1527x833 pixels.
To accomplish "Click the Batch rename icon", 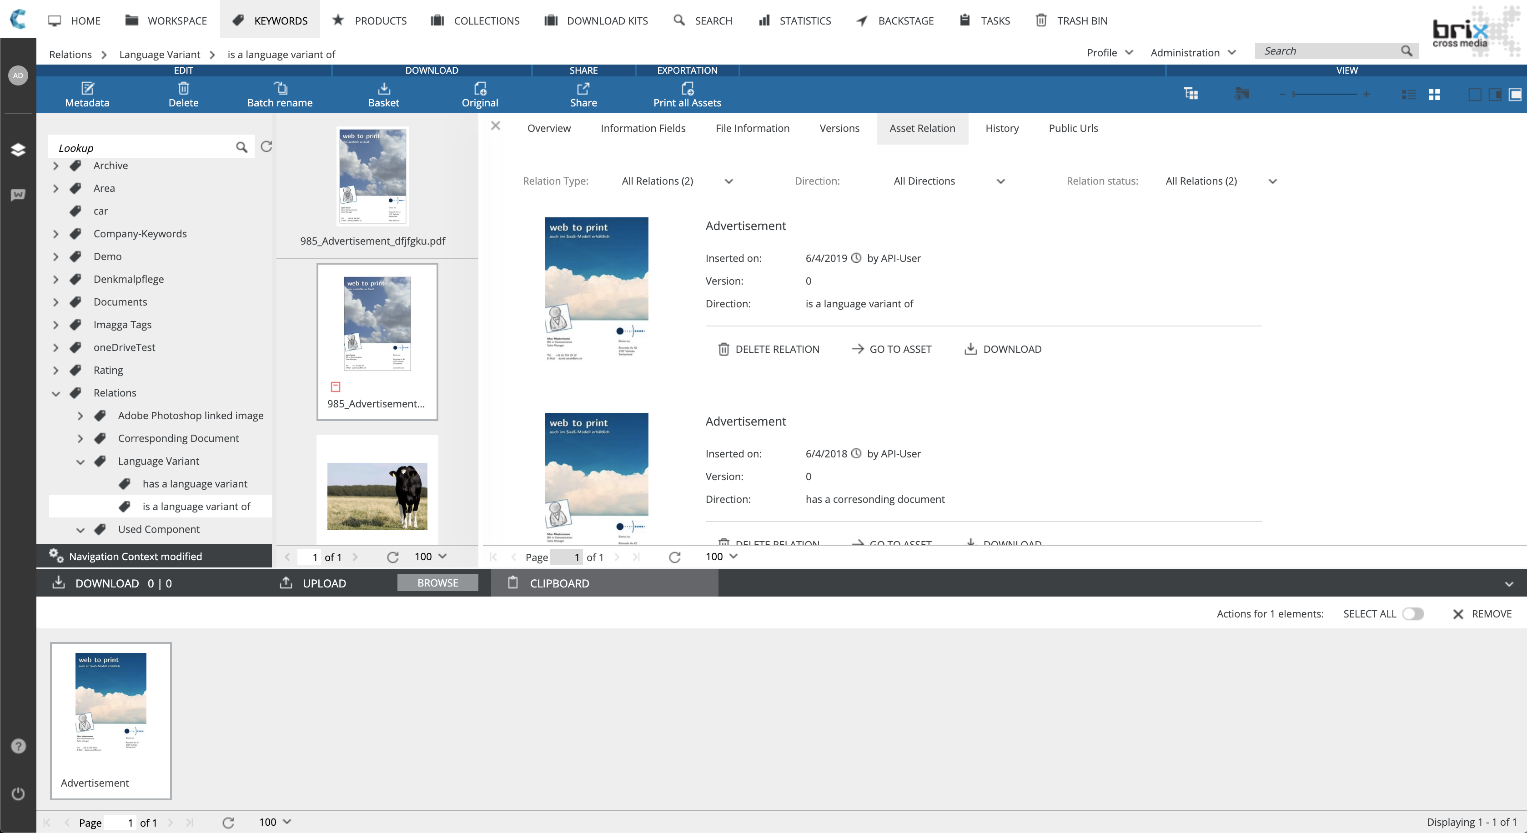I will click(280, 89).
